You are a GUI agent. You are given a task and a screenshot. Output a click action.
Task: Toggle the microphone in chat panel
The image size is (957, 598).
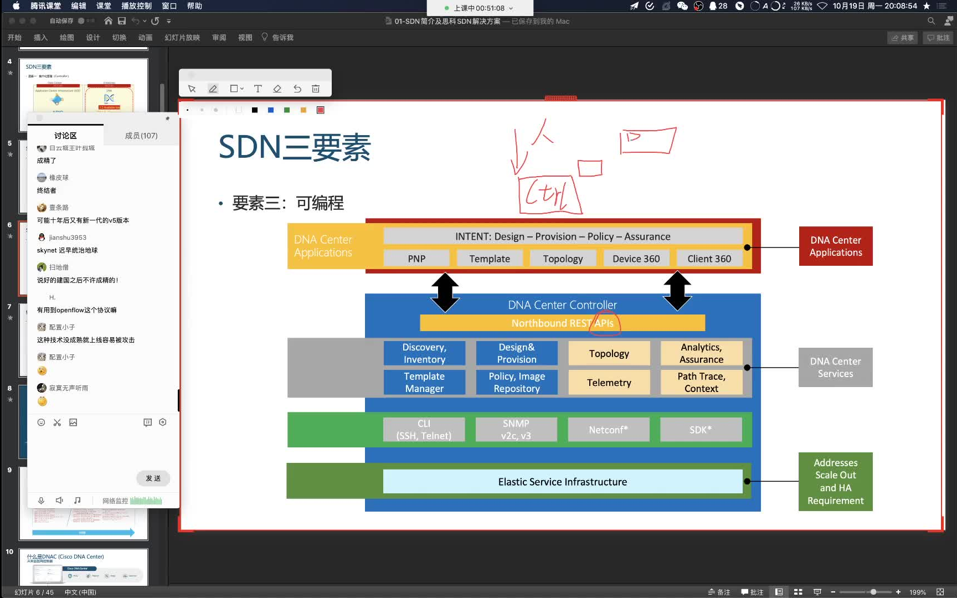pyautogui.click(x=41, y=501)
